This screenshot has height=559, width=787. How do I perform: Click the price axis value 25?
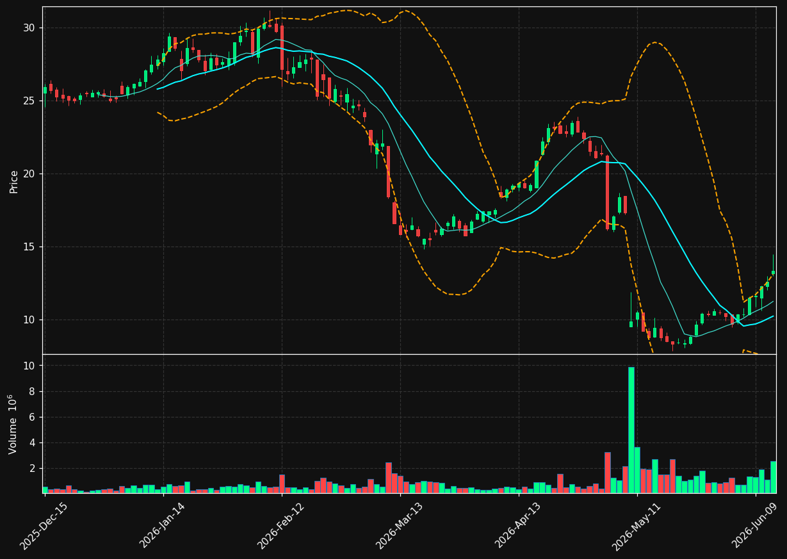(x=30, y=101)
